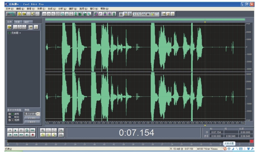Click the 0:07.154 start time field
Image resolution: width=265 pixels, height=154 pixels.
[217, 132]
